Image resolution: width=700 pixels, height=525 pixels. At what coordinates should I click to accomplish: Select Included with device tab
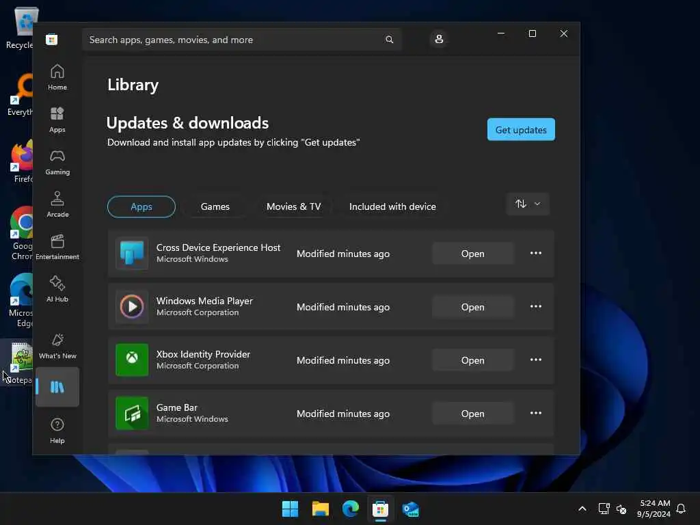click(x=392, y=206)
